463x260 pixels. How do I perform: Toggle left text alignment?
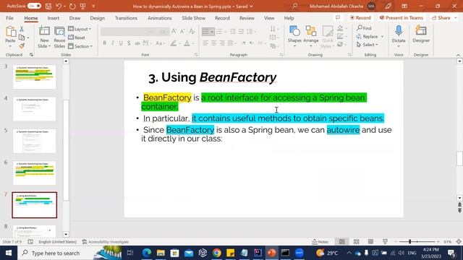[x=205, y=43]
